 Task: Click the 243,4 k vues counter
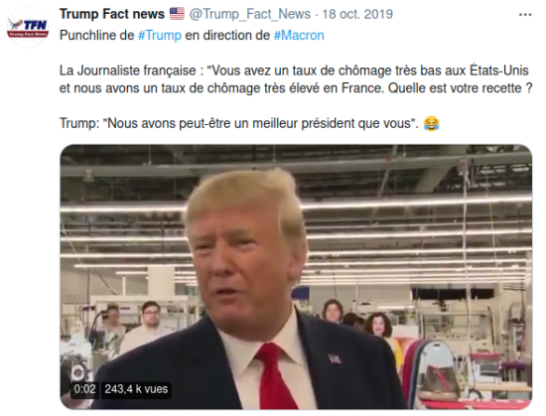(136, 389)
